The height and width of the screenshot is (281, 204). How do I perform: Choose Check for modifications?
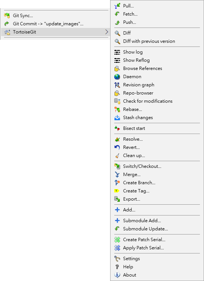point(157,101)
